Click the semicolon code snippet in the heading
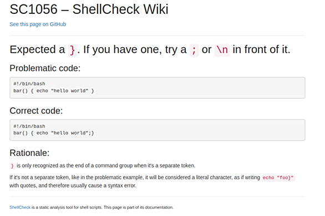 point(194,50)
